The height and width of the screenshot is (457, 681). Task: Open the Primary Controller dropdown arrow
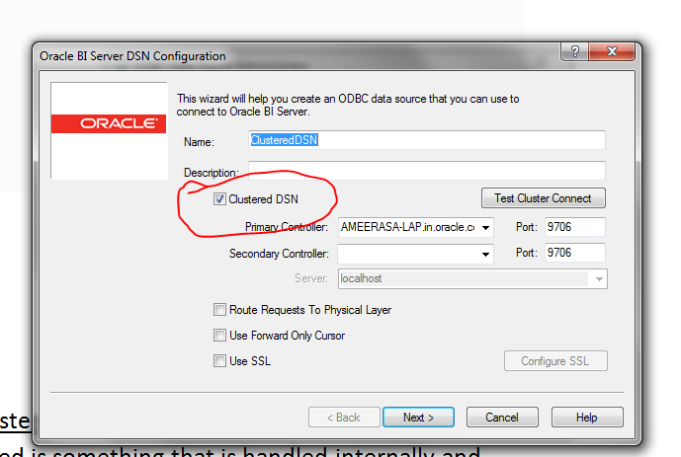pos(485,228)
